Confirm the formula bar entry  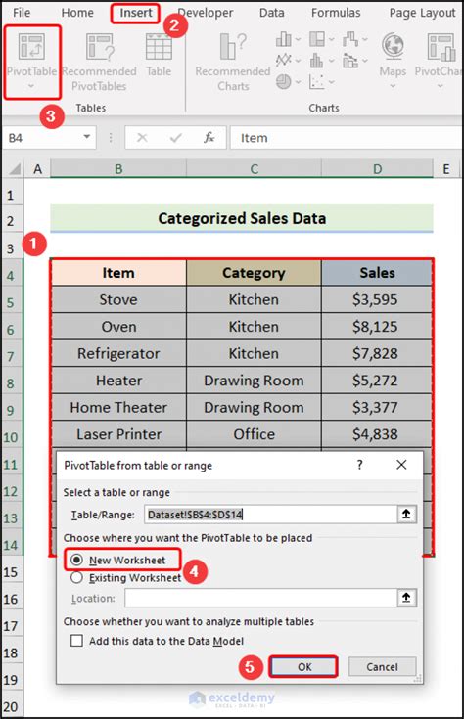[x=176, y=138]
